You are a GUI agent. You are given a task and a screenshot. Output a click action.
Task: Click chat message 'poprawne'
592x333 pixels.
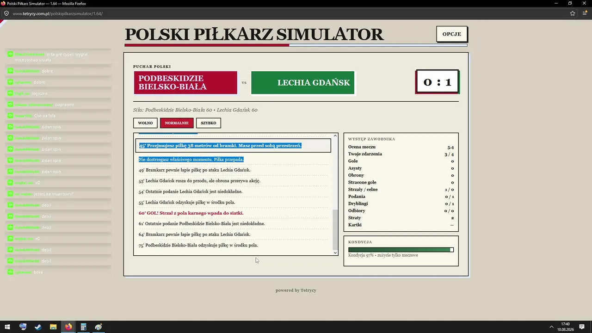point(65,105)
